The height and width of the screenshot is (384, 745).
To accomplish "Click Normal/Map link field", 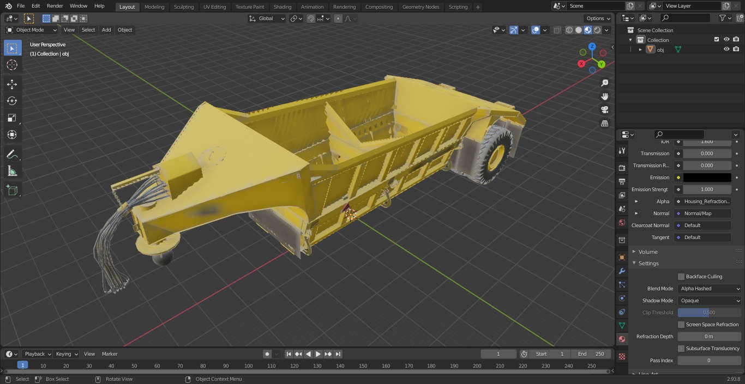I will 702,214.
